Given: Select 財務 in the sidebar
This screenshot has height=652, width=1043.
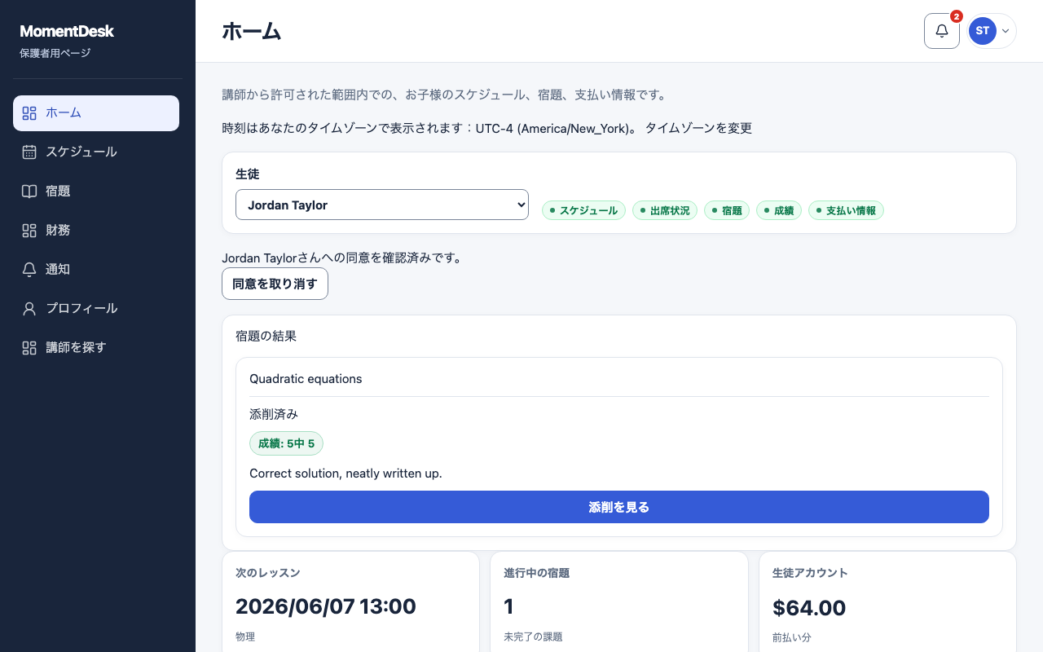Looking at the screenshot, I should click(96, 231).
